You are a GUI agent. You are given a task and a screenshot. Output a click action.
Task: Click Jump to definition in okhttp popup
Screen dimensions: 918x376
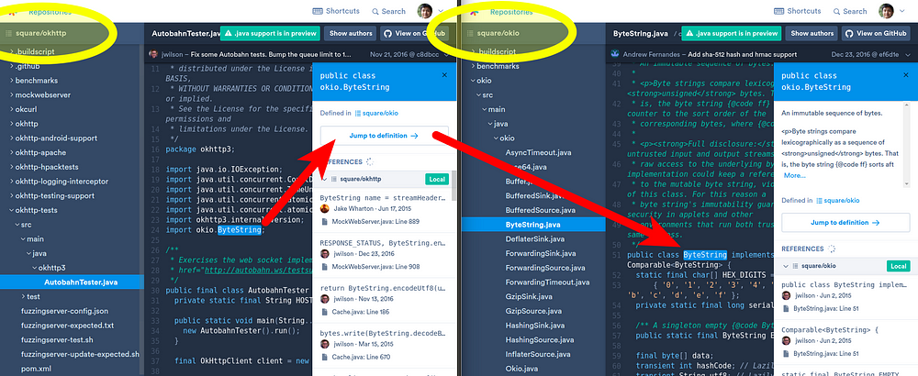pyautogui.click(x=384, y=136)
